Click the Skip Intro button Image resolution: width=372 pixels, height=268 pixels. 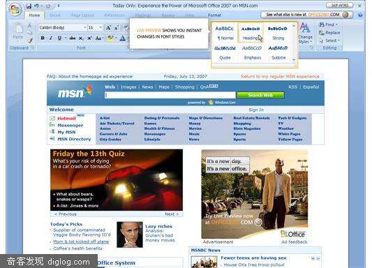pos(340,5)
